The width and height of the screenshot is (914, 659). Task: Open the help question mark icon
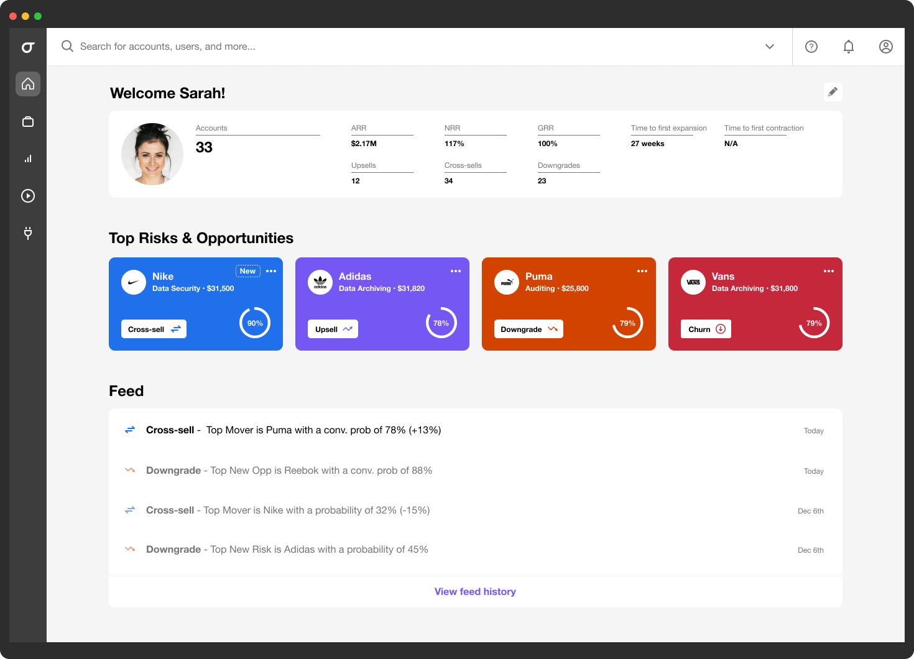point(811,47)
